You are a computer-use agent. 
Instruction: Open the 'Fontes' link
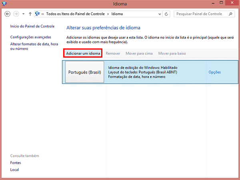(x=16, y=163)
